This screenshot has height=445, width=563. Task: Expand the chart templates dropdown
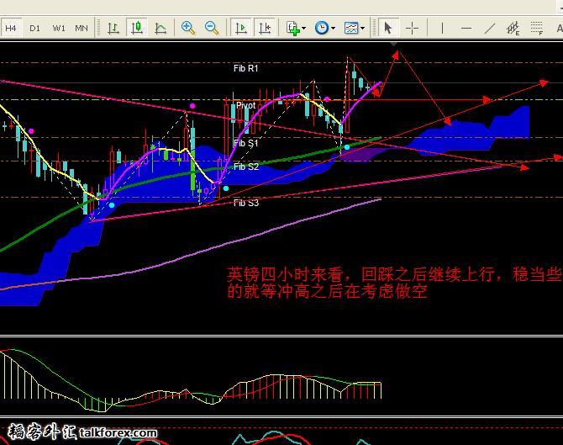(355, 28)
